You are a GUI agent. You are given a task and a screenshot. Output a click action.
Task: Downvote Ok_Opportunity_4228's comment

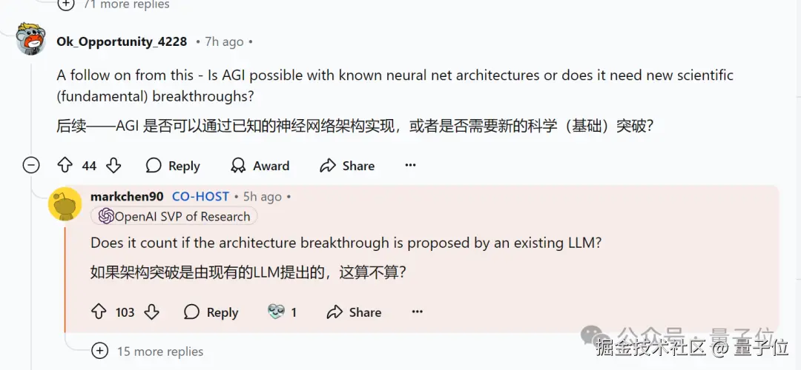(x=113, y=166)
